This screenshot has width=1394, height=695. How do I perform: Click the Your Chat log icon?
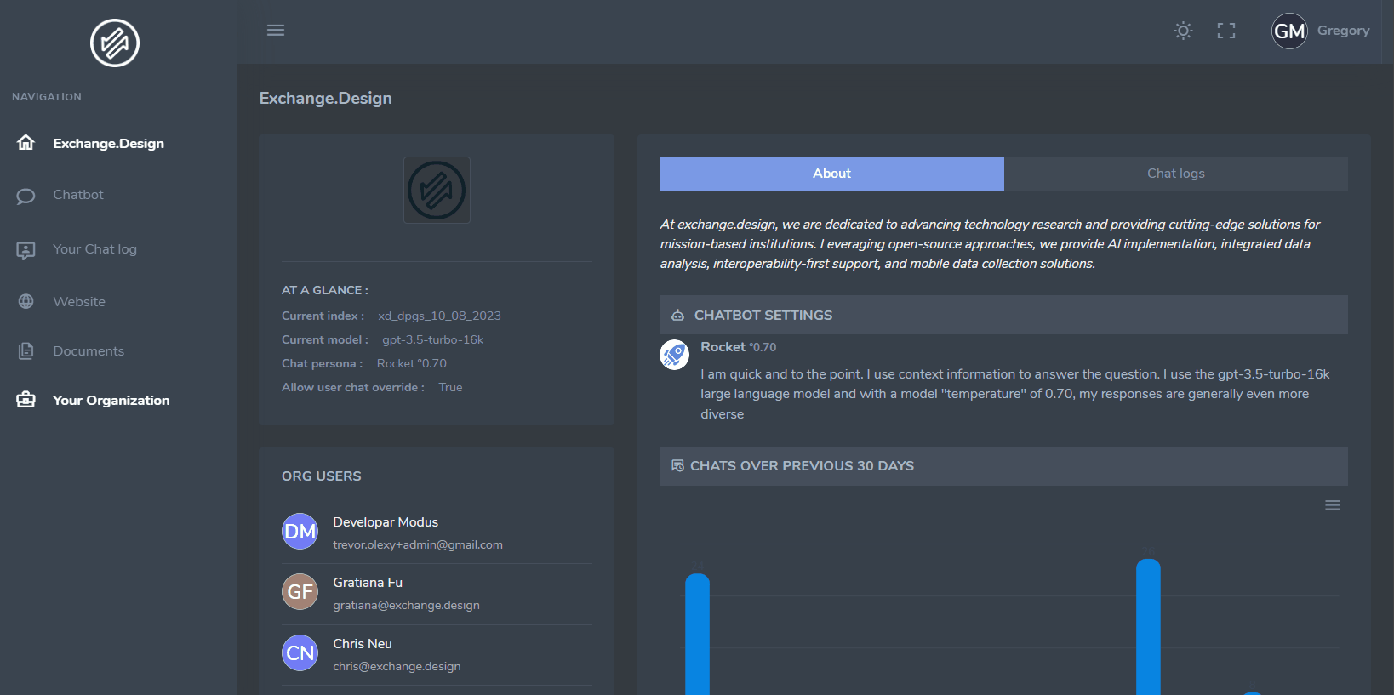tap(26, 250)
